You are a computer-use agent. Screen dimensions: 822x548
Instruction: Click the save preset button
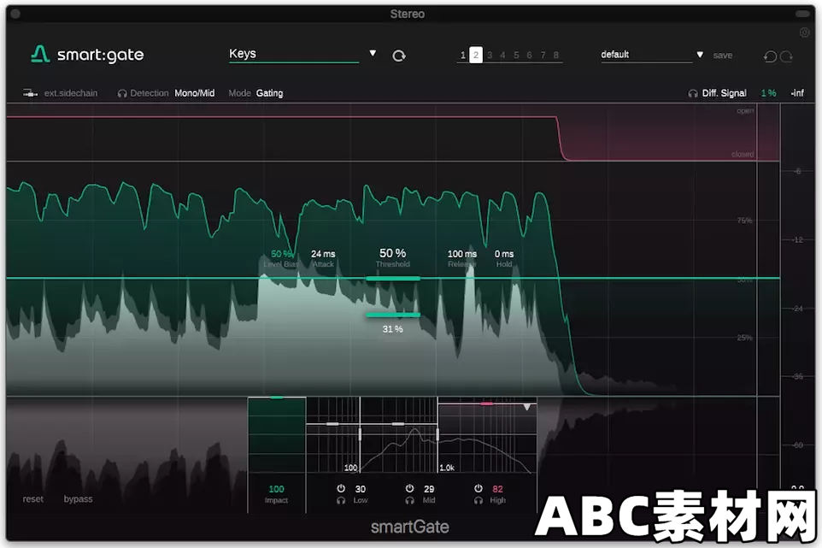pyautogui.click(x=722, y=55)
